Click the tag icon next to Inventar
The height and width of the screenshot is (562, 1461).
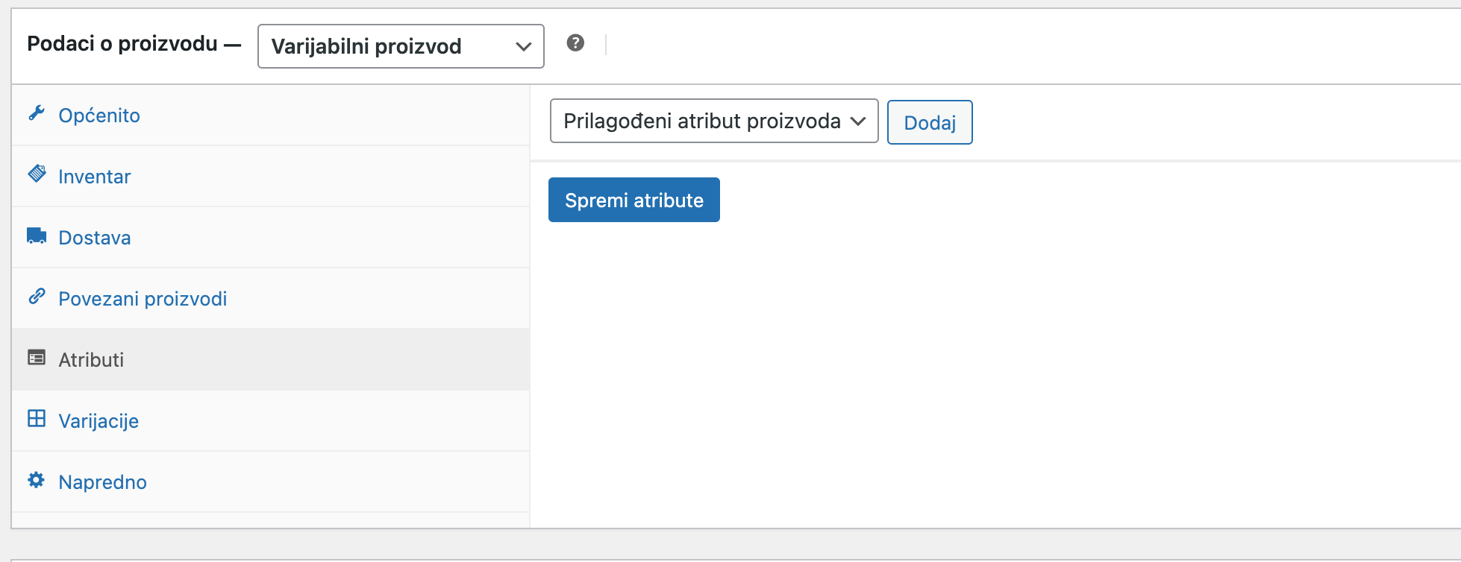[37, 175]
